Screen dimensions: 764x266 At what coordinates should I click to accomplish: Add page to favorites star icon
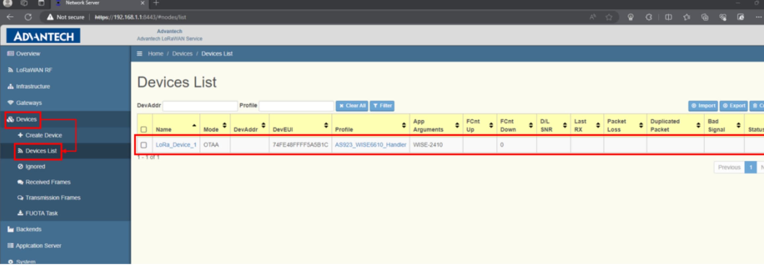(x=609, y=17)
